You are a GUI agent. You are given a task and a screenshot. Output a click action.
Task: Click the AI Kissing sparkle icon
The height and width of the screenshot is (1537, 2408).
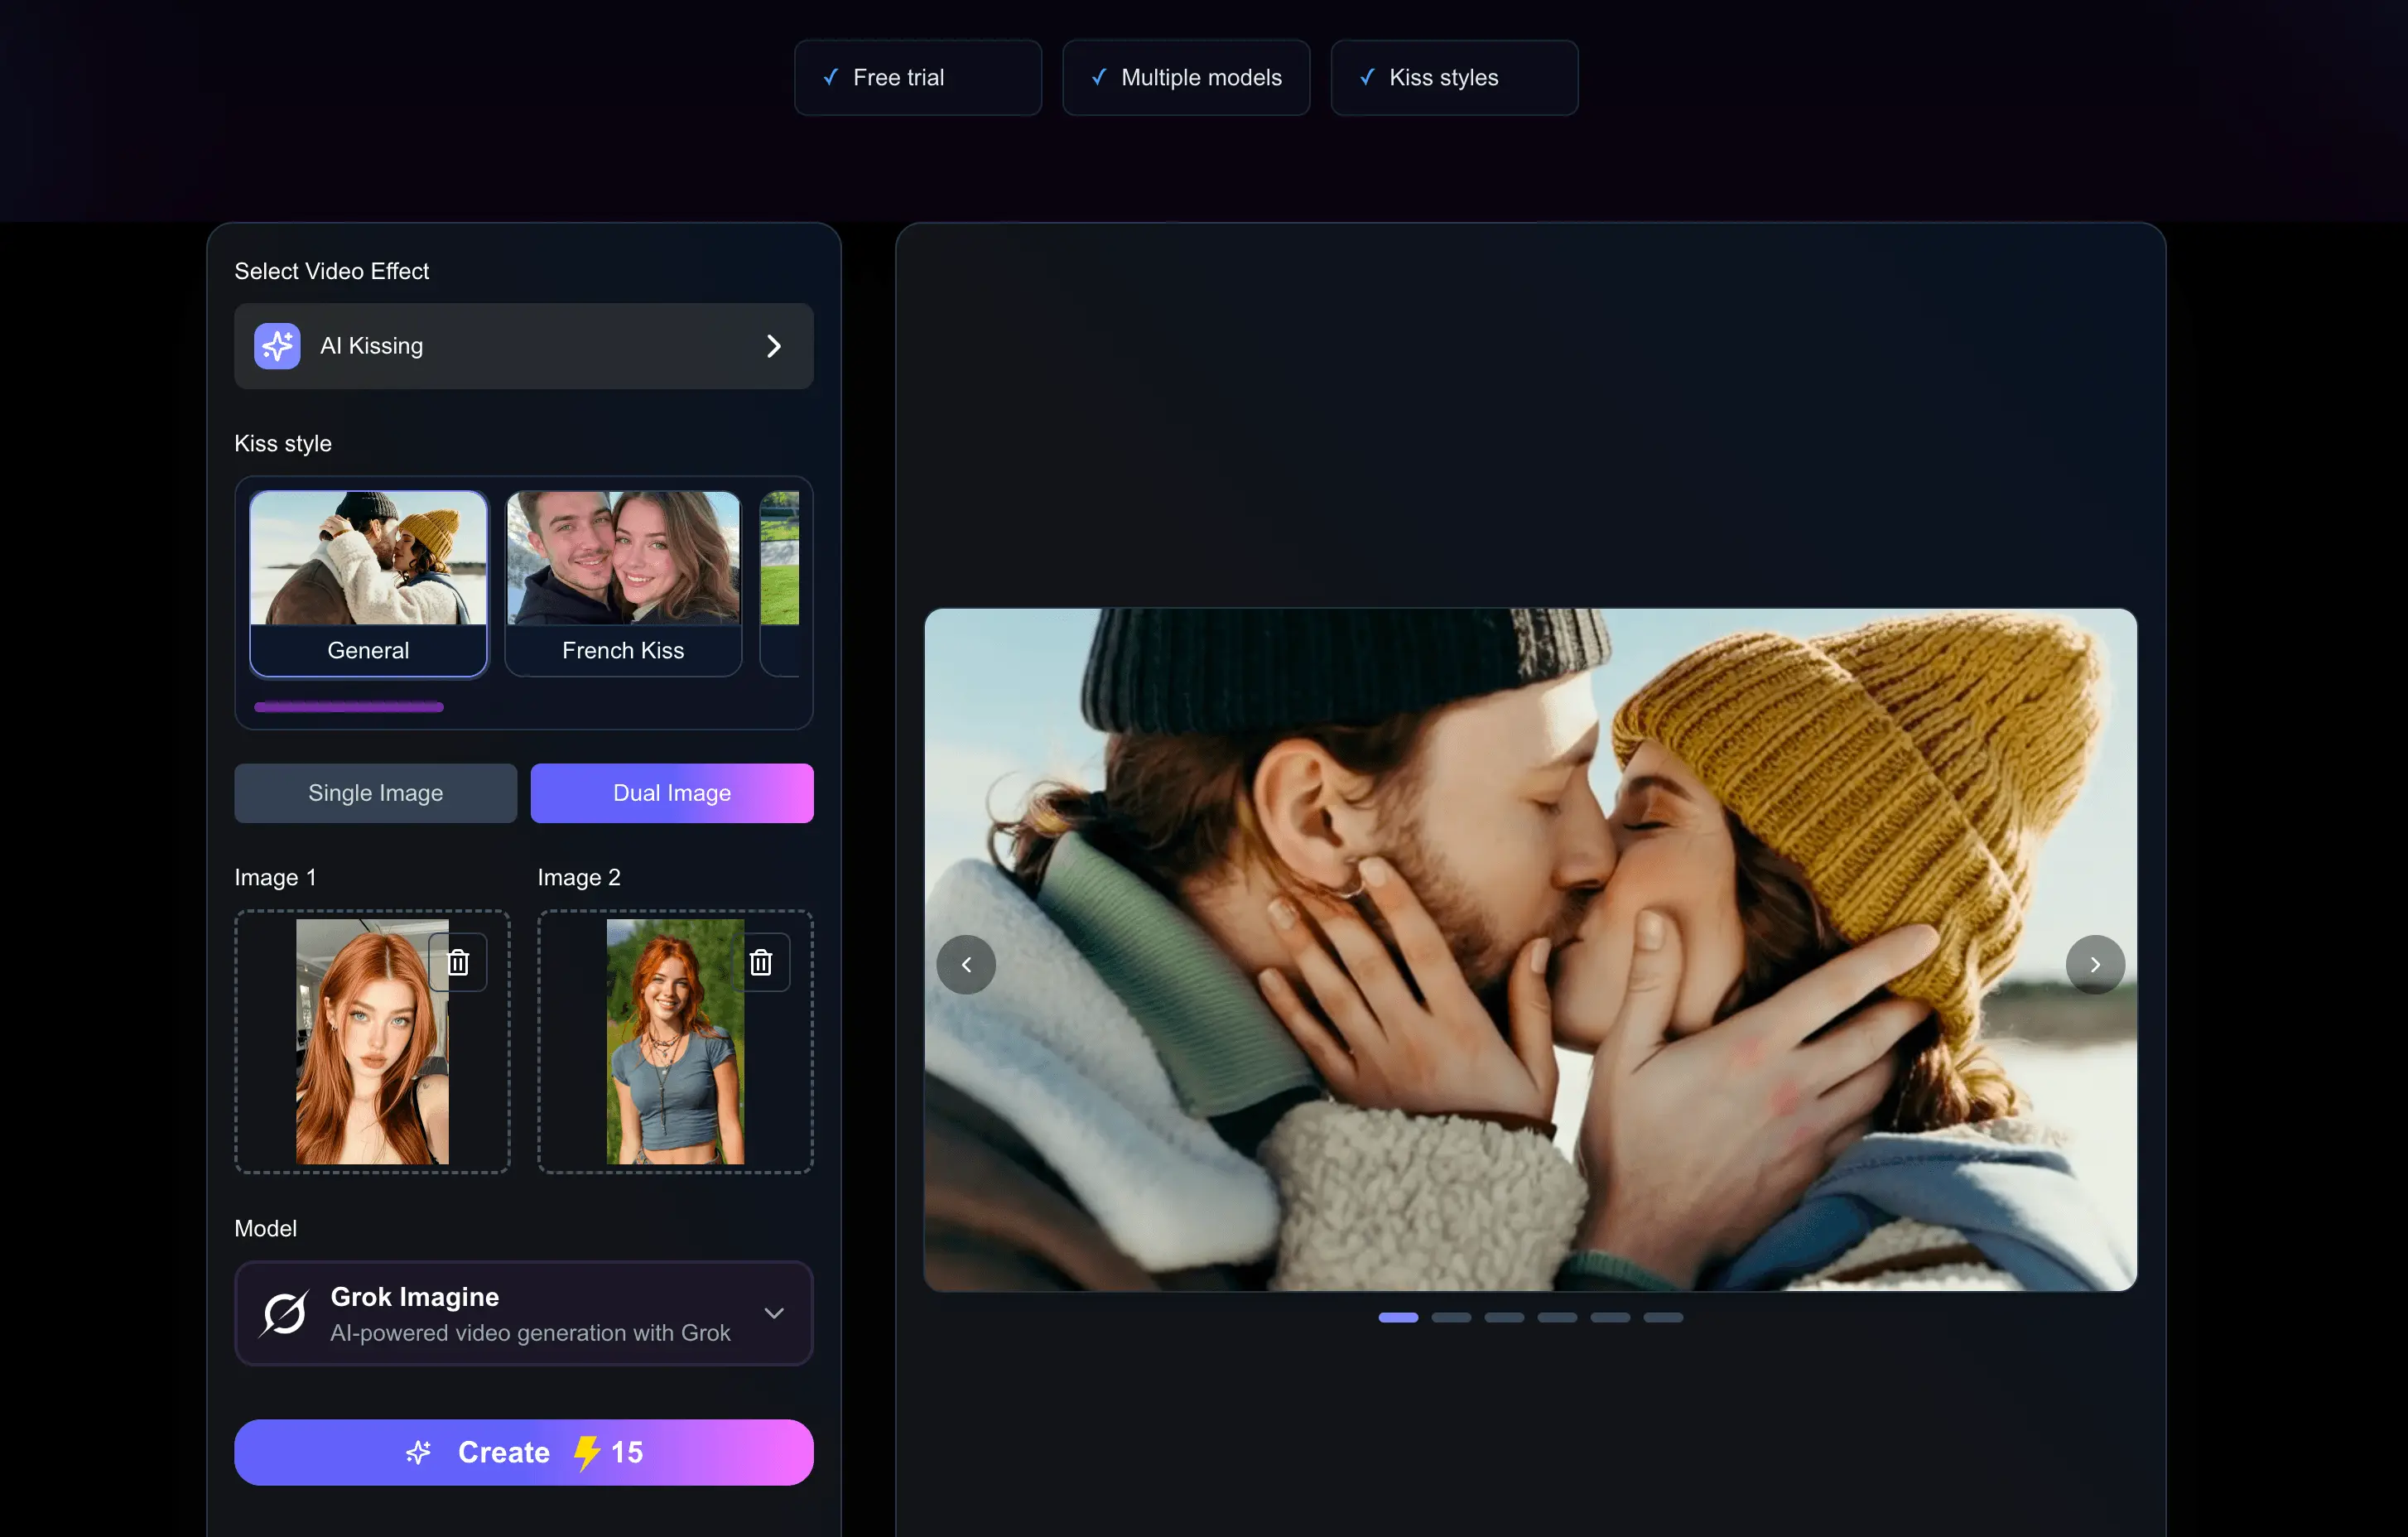click(277, 346)
